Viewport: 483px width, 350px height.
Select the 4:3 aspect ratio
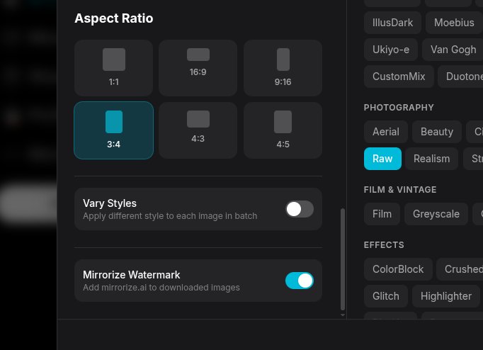198,130
